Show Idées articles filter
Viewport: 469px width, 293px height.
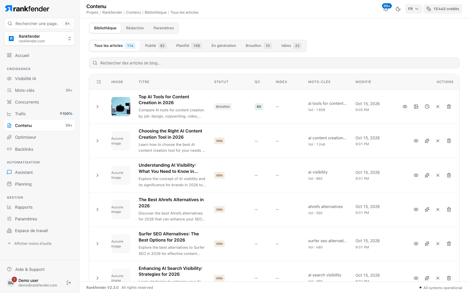click(291, 46)
